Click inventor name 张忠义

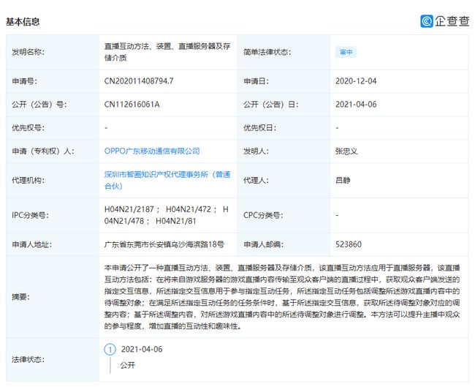(x=346, y=151)
